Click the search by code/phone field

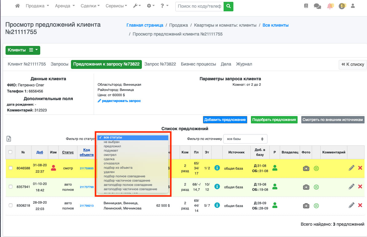pyautogui.click(x=199, y=6)
